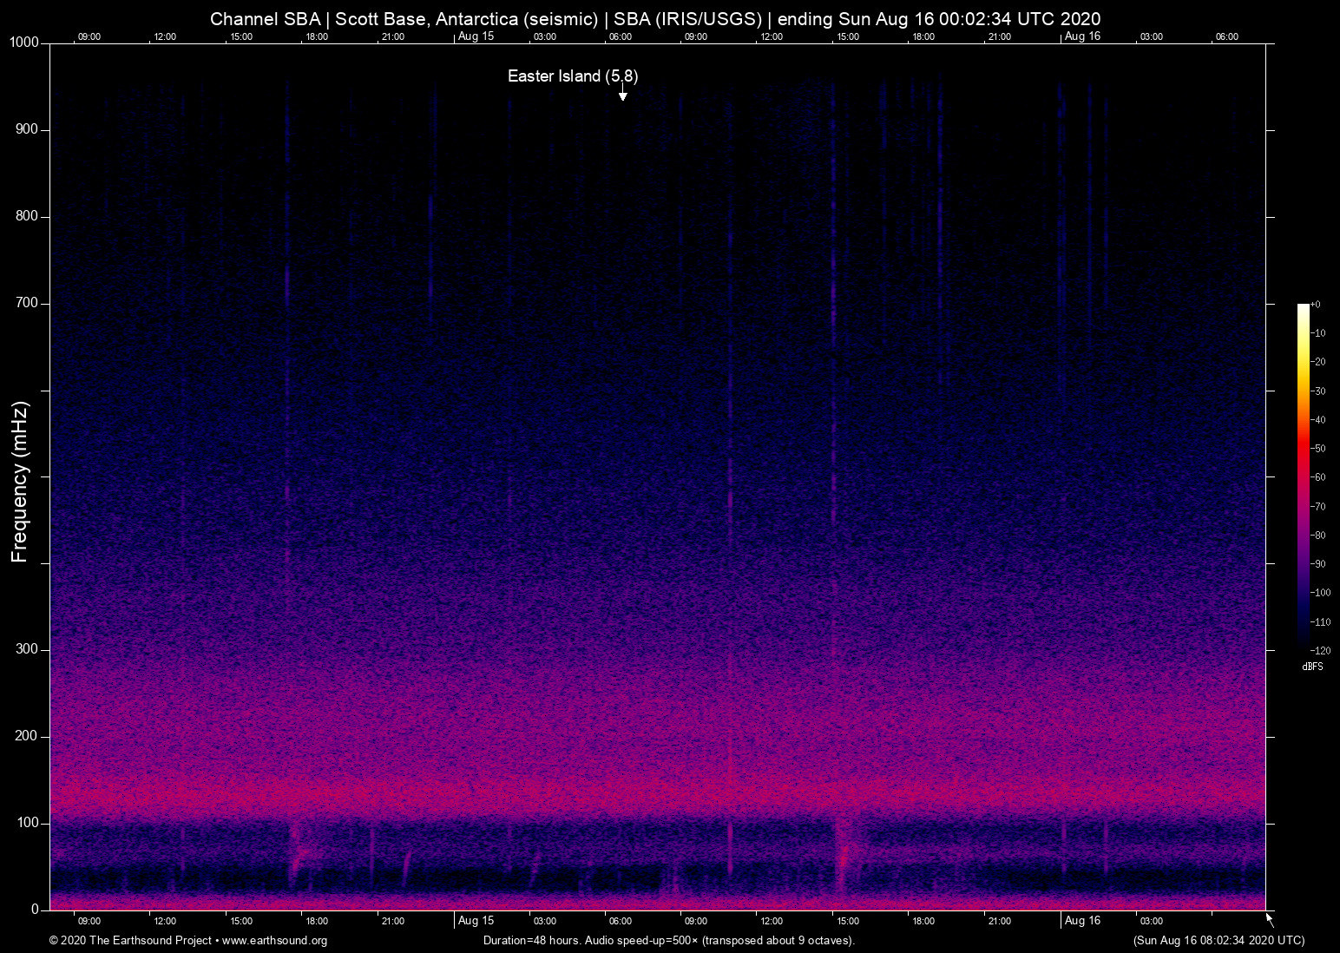
Task: Click the dBFS unit label under the scale
Action: tap(1312, 667)
